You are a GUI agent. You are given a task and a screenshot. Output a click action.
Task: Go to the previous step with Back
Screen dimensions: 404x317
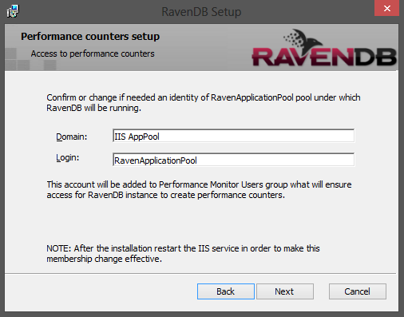(226, 291)
